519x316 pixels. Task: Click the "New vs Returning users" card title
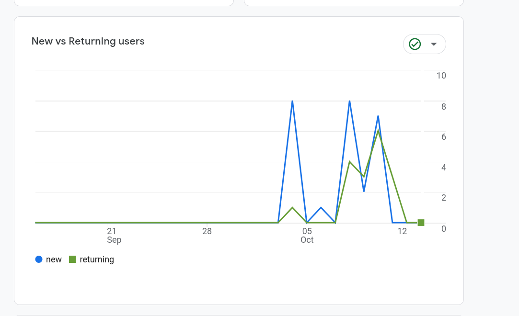point(88,41)
